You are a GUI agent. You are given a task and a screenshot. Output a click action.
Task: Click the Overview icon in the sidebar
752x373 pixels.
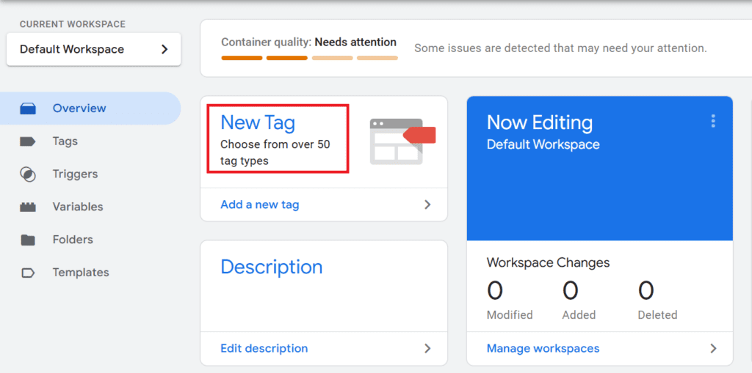[x=28, y=108]
